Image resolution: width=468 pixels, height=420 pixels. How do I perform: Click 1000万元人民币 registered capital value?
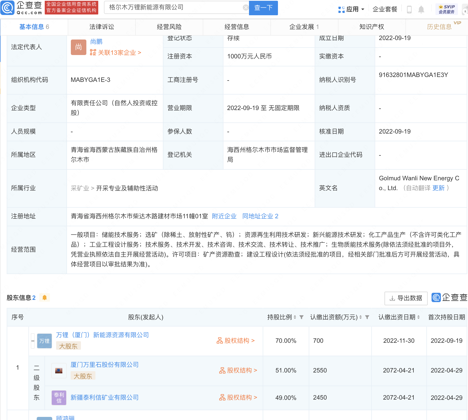pyautogui.click(x=249, y=56)
